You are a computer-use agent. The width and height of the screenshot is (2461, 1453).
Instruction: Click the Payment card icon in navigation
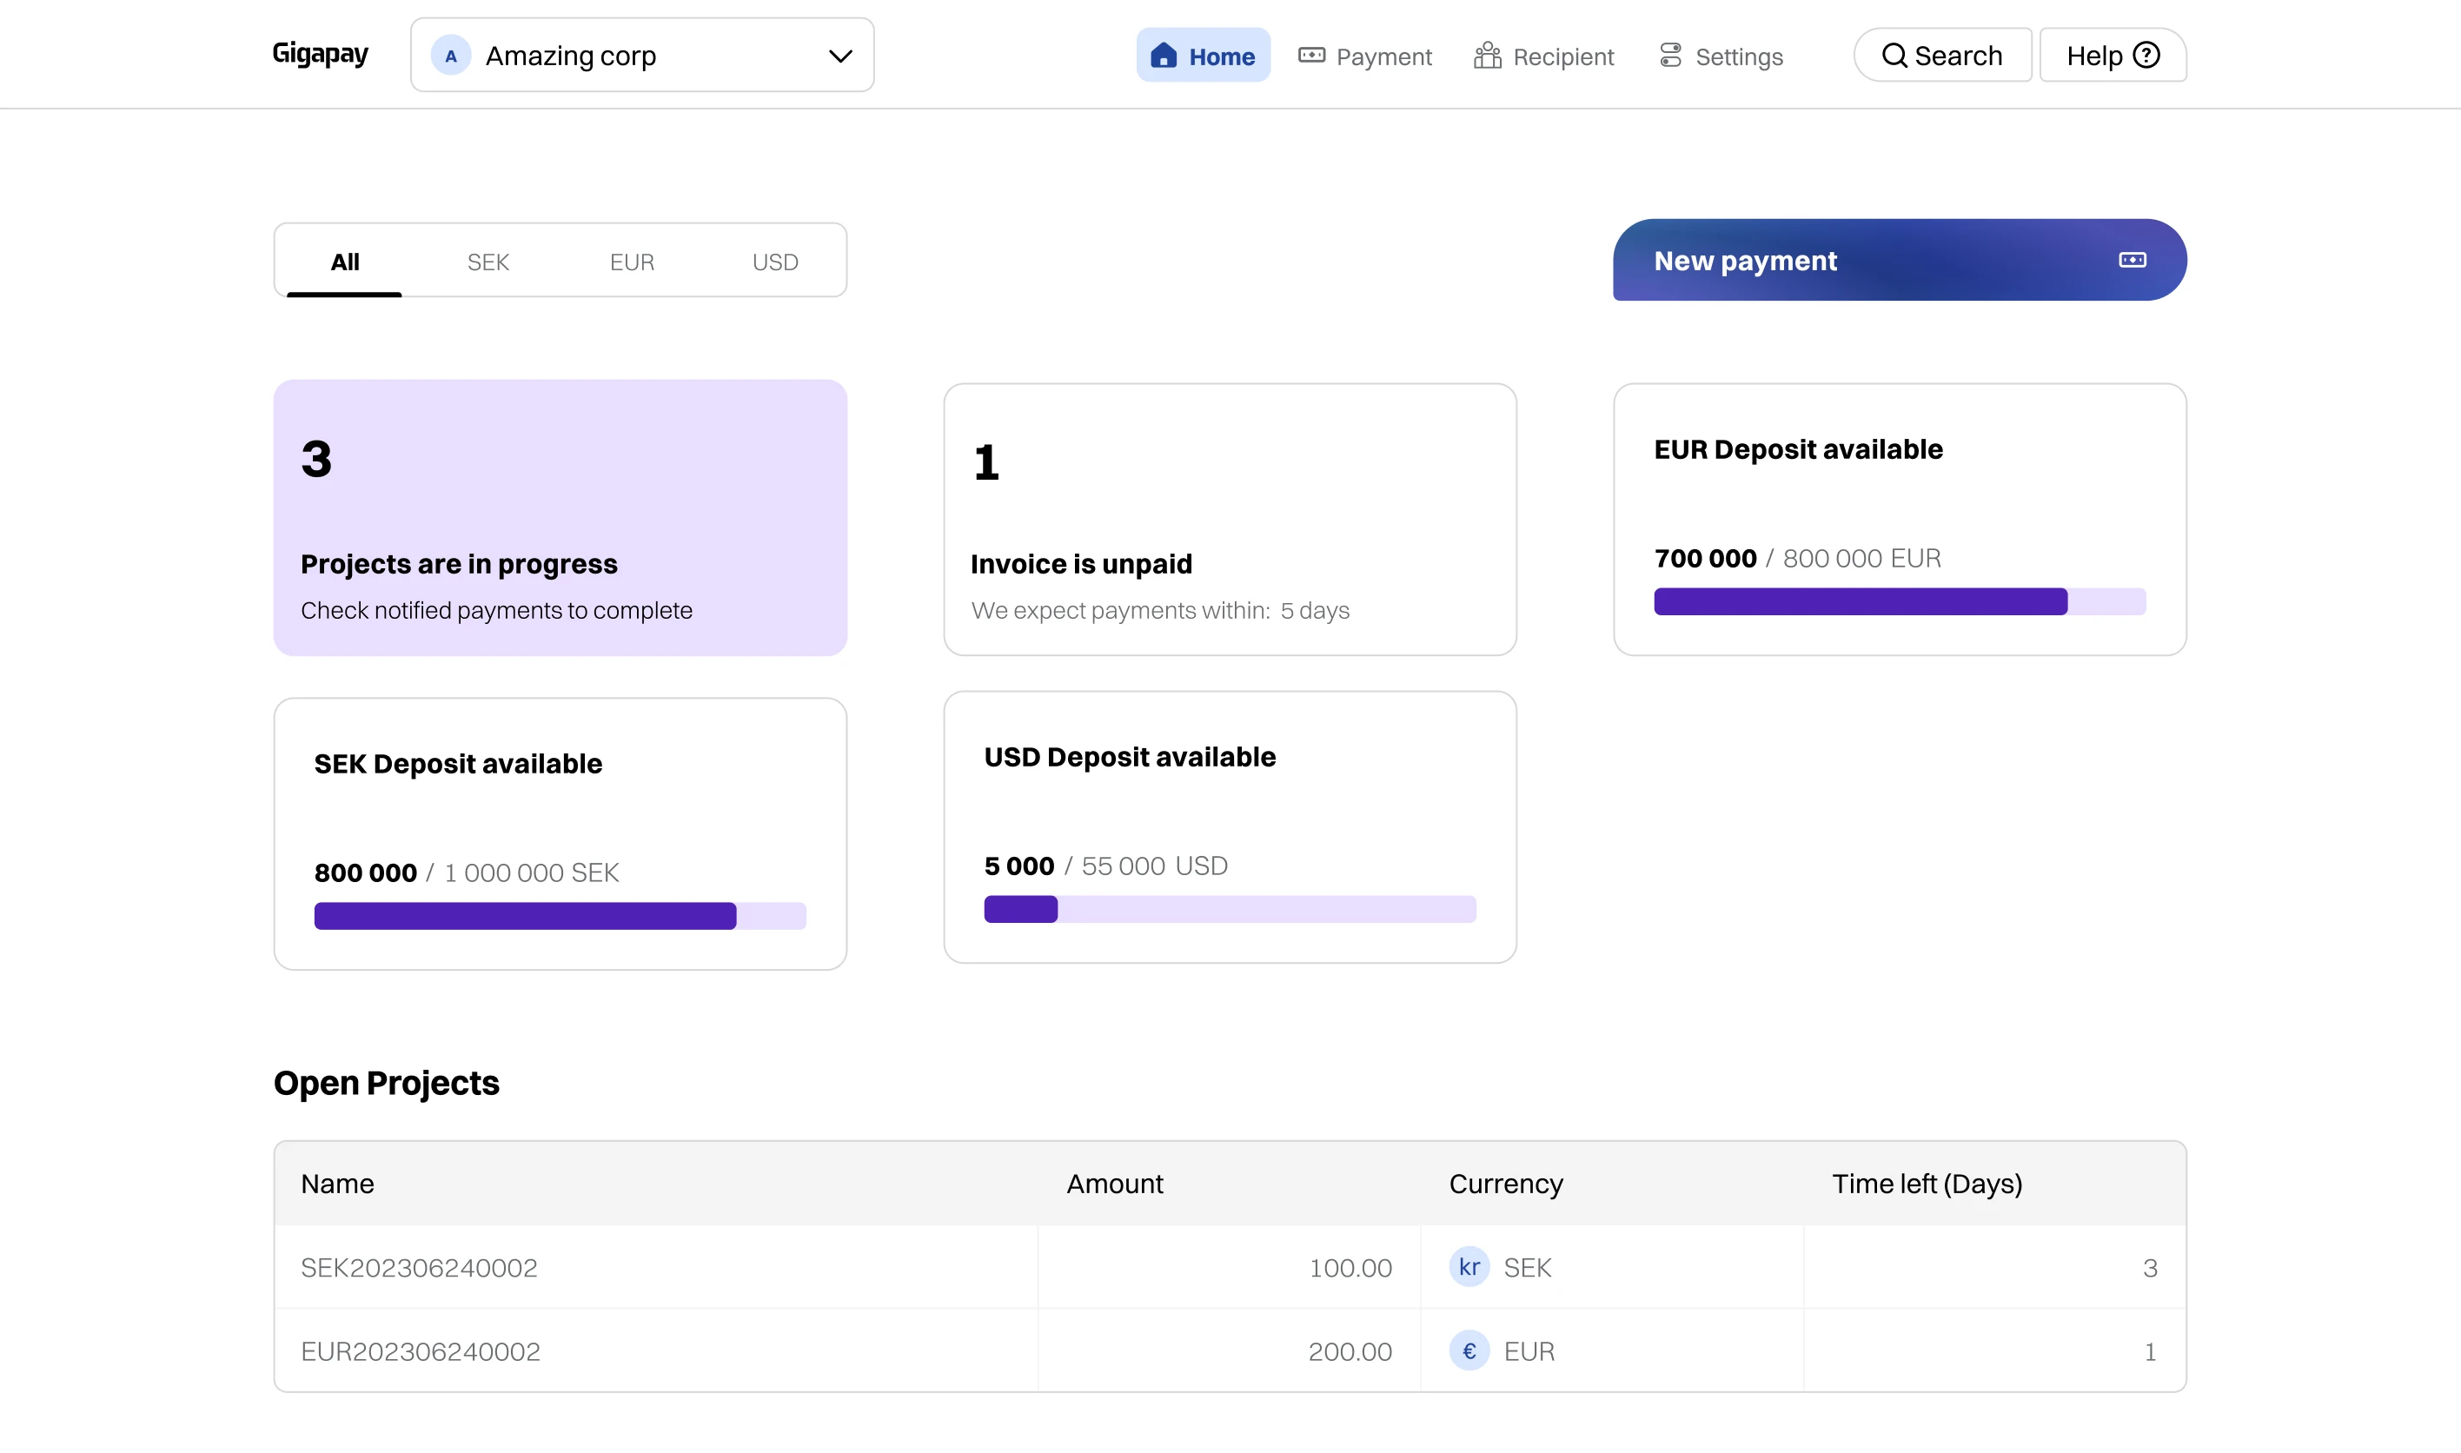coord(1310,55)
